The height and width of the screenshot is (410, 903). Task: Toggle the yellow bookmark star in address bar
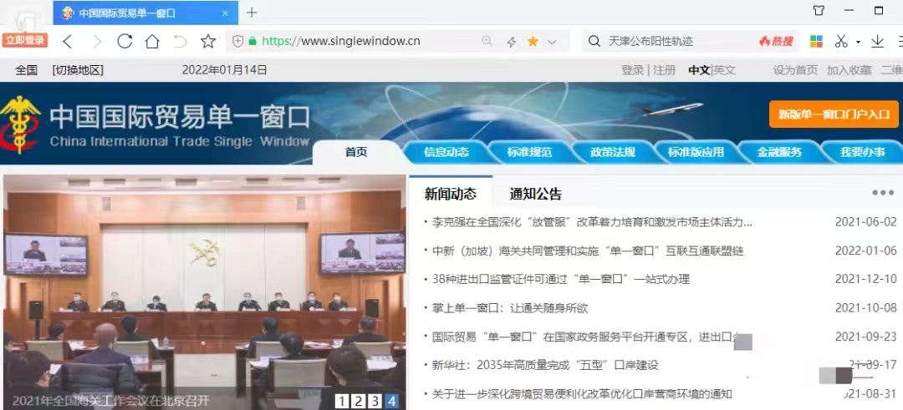pyautogui.click(x=533, y=42)
